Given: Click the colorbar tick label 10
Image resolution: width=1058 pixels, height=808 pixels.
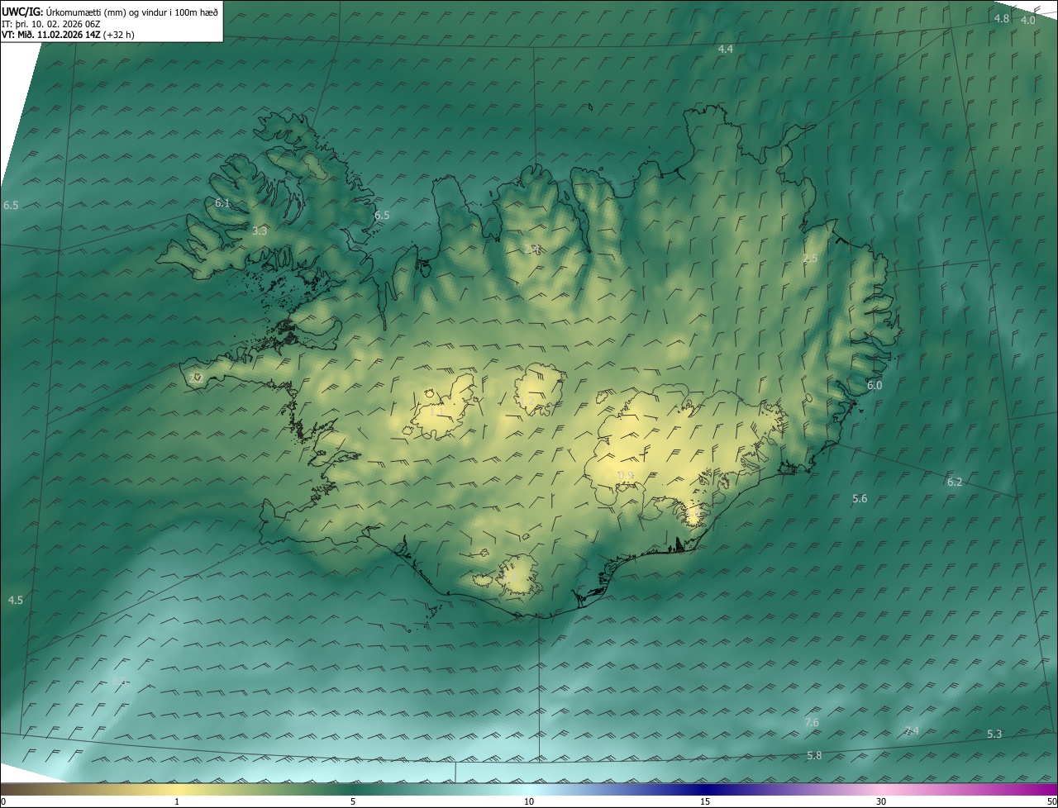Looking at the screenshot, I should point(529,801).
